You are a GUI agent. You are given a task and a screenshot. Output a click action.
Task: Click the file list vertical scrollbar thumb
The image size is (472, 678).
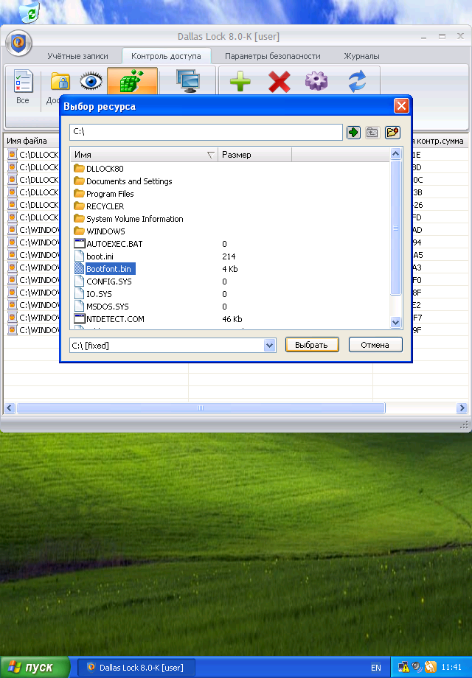[395, 228]
